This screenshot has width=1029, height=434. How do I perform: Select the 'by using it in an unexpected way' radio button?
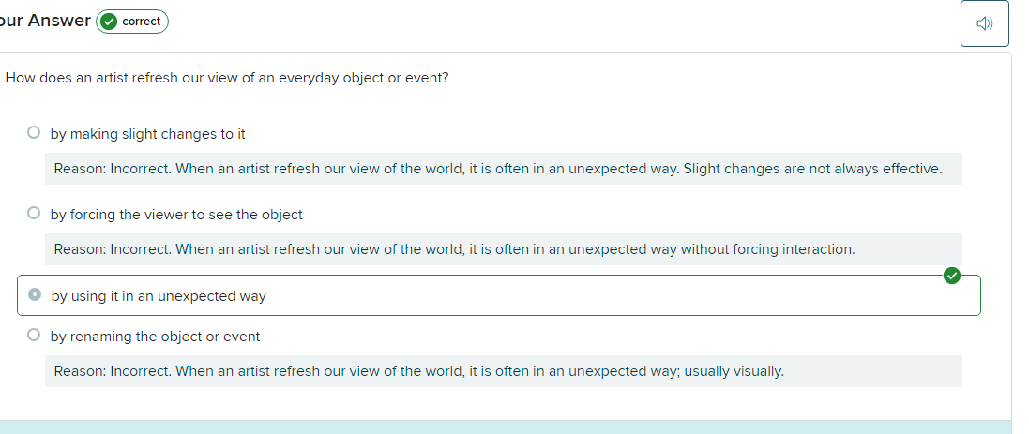click(35, 295)
